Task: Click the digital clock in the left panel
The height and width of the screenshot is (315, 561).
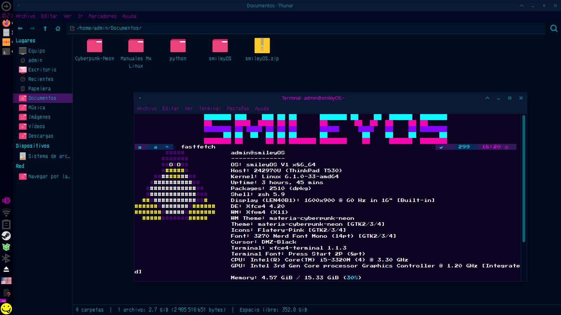Action: tap(6, 15)
